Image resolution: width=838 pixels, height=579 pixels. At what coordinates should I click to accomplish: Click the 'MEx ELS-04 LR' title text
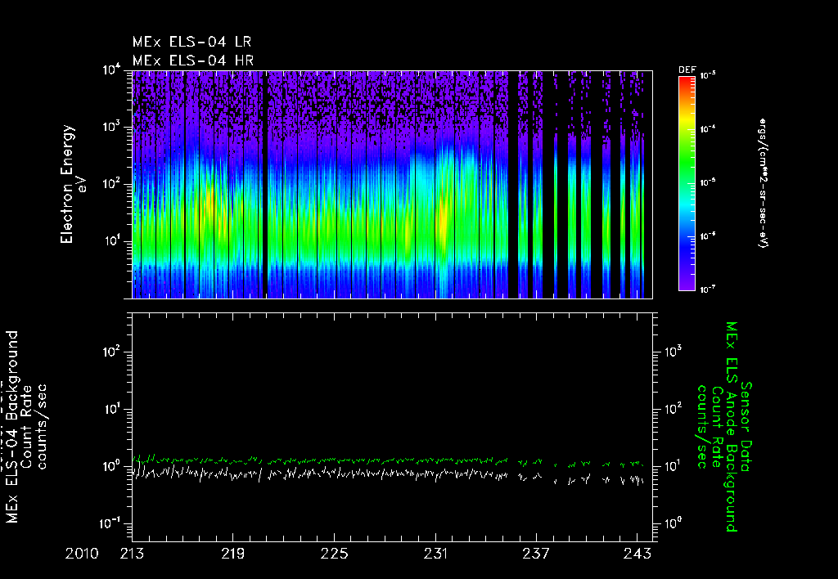point(191,42)
